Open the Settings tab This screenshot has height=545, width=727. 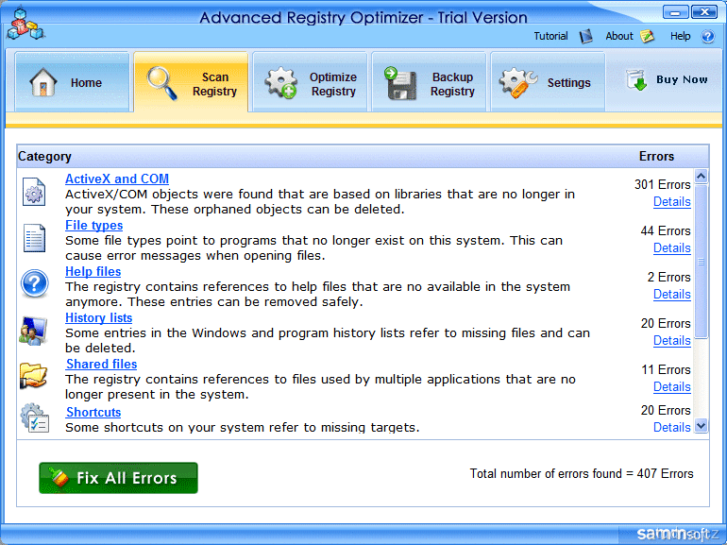click(548, 82)
